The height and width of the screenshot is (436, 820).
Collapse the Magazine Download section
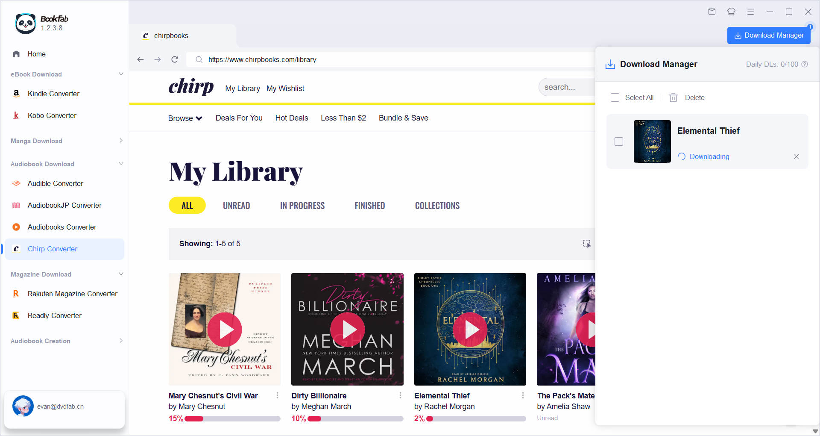click(121, 274)
